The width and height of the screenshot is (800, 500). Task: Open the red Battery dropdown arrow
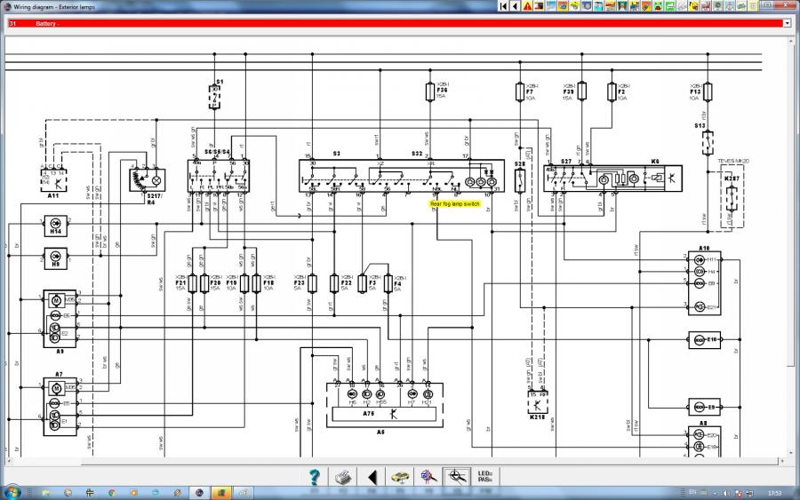click(x=788, y=23)
